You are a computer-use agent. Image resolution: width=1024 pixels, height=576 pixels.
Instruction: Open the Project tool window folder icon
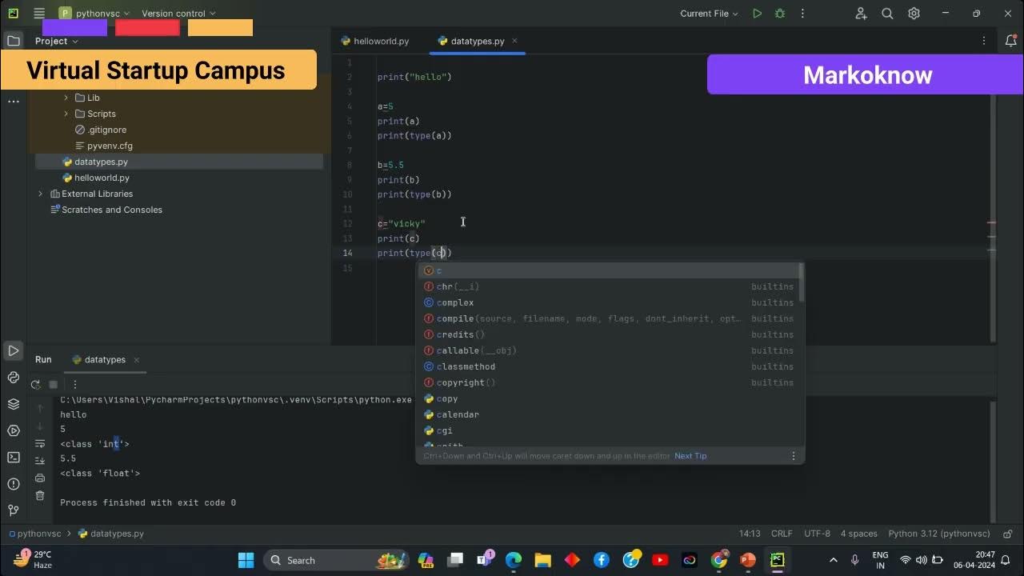pyautogui.click(x=14, y=41)
